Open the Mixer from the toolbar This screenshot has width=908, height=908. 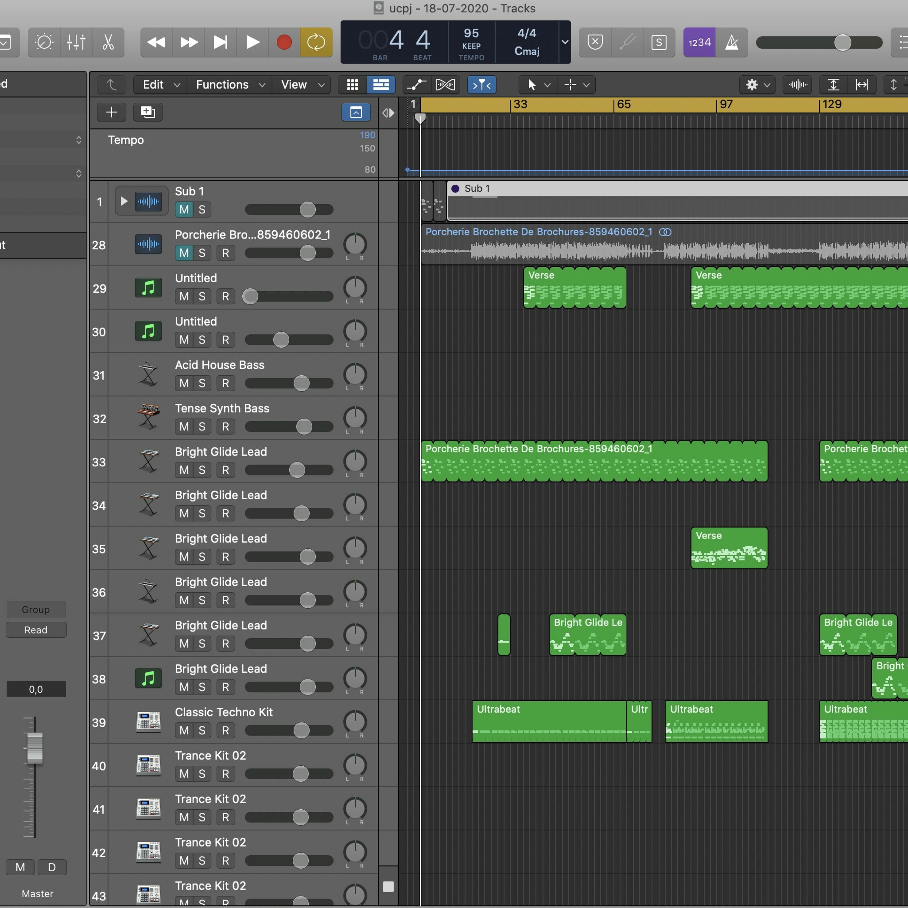click(76, 43)
